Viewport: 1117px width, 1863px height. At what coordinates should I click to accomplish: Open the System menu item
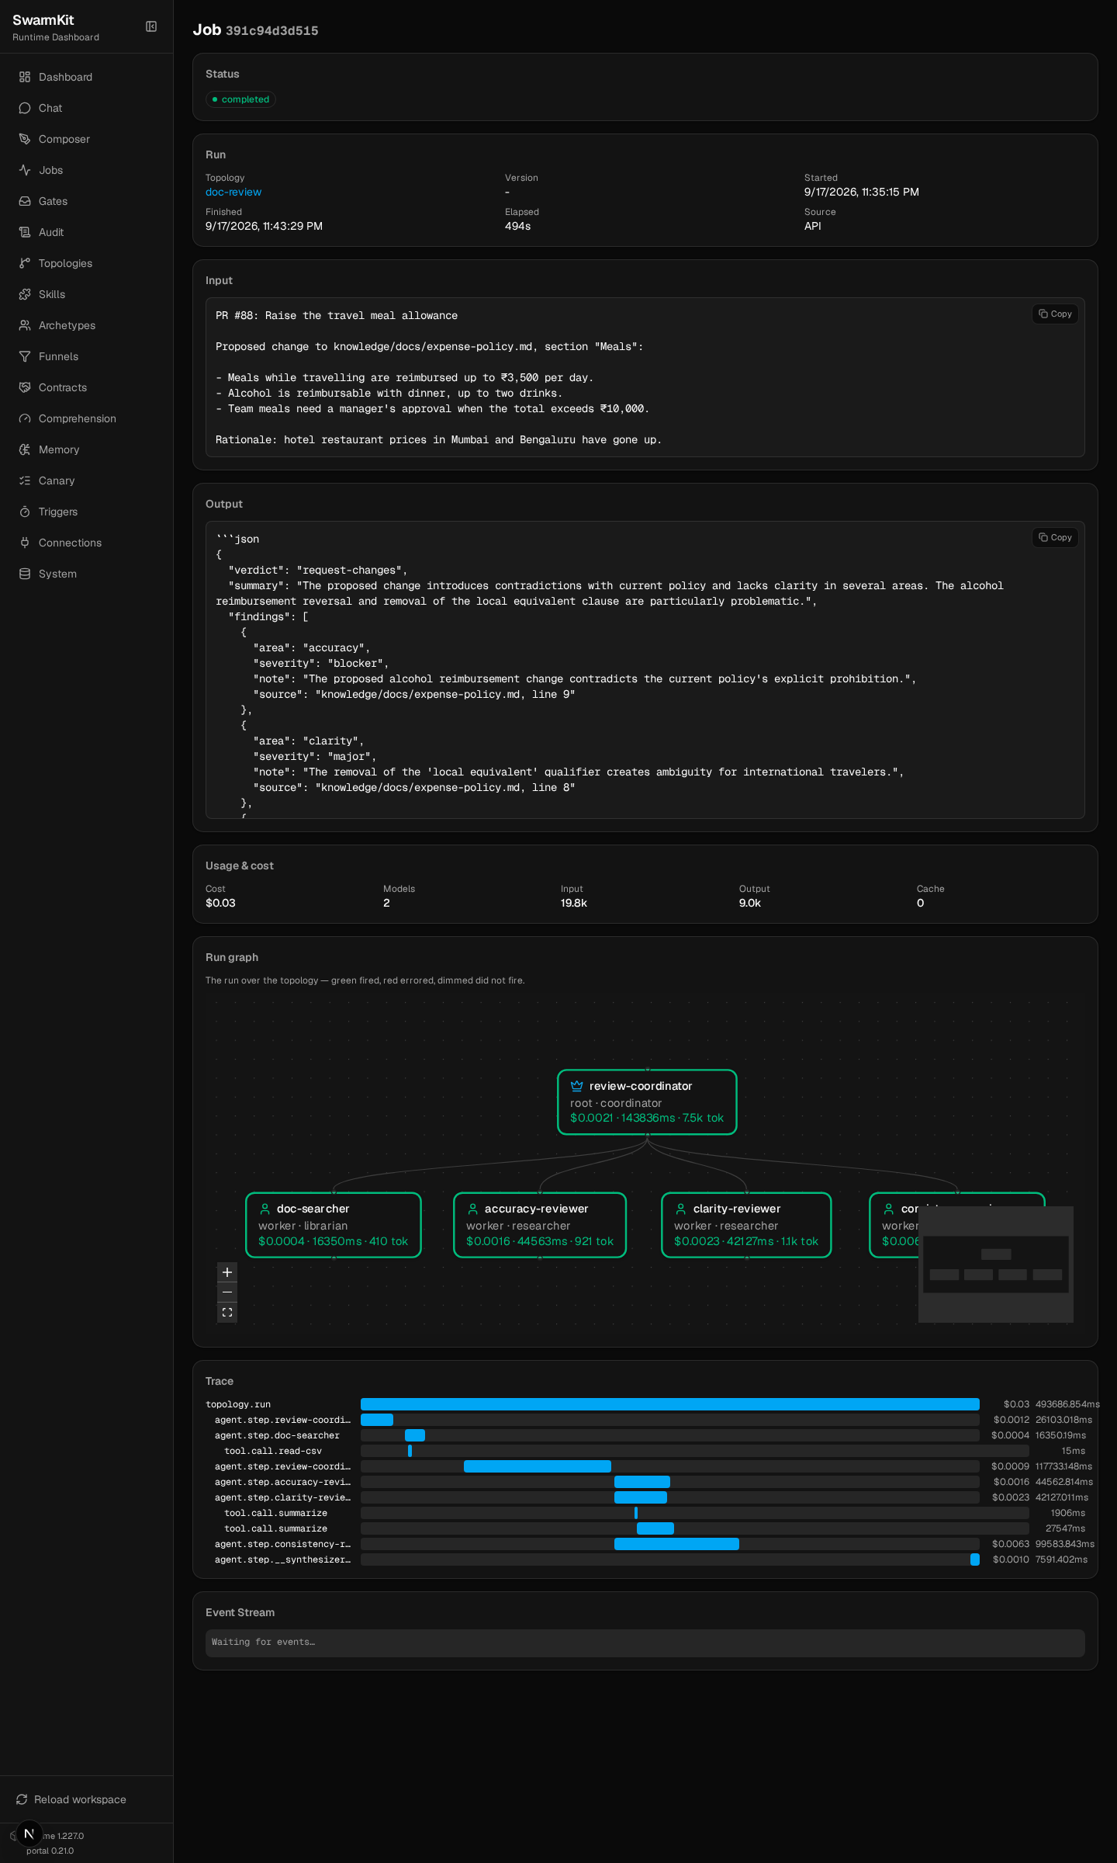[x=86, y=574]
